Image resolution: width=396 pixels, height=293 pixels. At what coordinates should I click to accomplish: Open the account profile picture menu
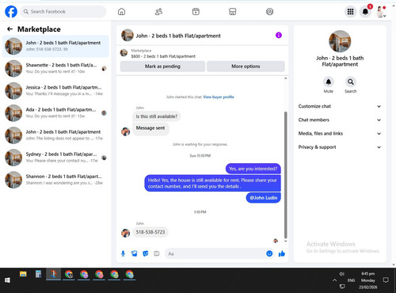tap(381, 12)
